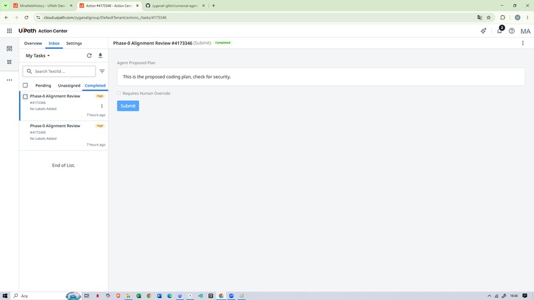Click the first icon in left sidebar rail
534x300 pixels.
(9, 49)
